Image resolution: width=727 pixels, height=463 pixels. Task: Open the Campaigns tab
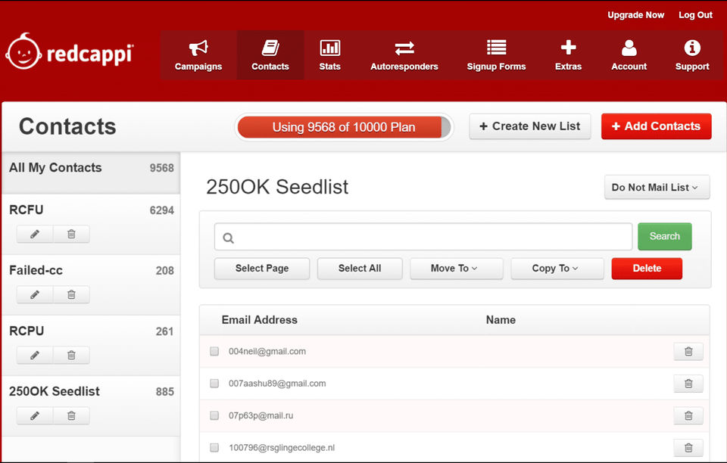click(198, 55)
